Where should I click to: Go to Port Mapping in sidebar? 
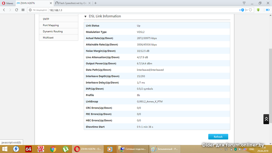[x=51, y=25]
